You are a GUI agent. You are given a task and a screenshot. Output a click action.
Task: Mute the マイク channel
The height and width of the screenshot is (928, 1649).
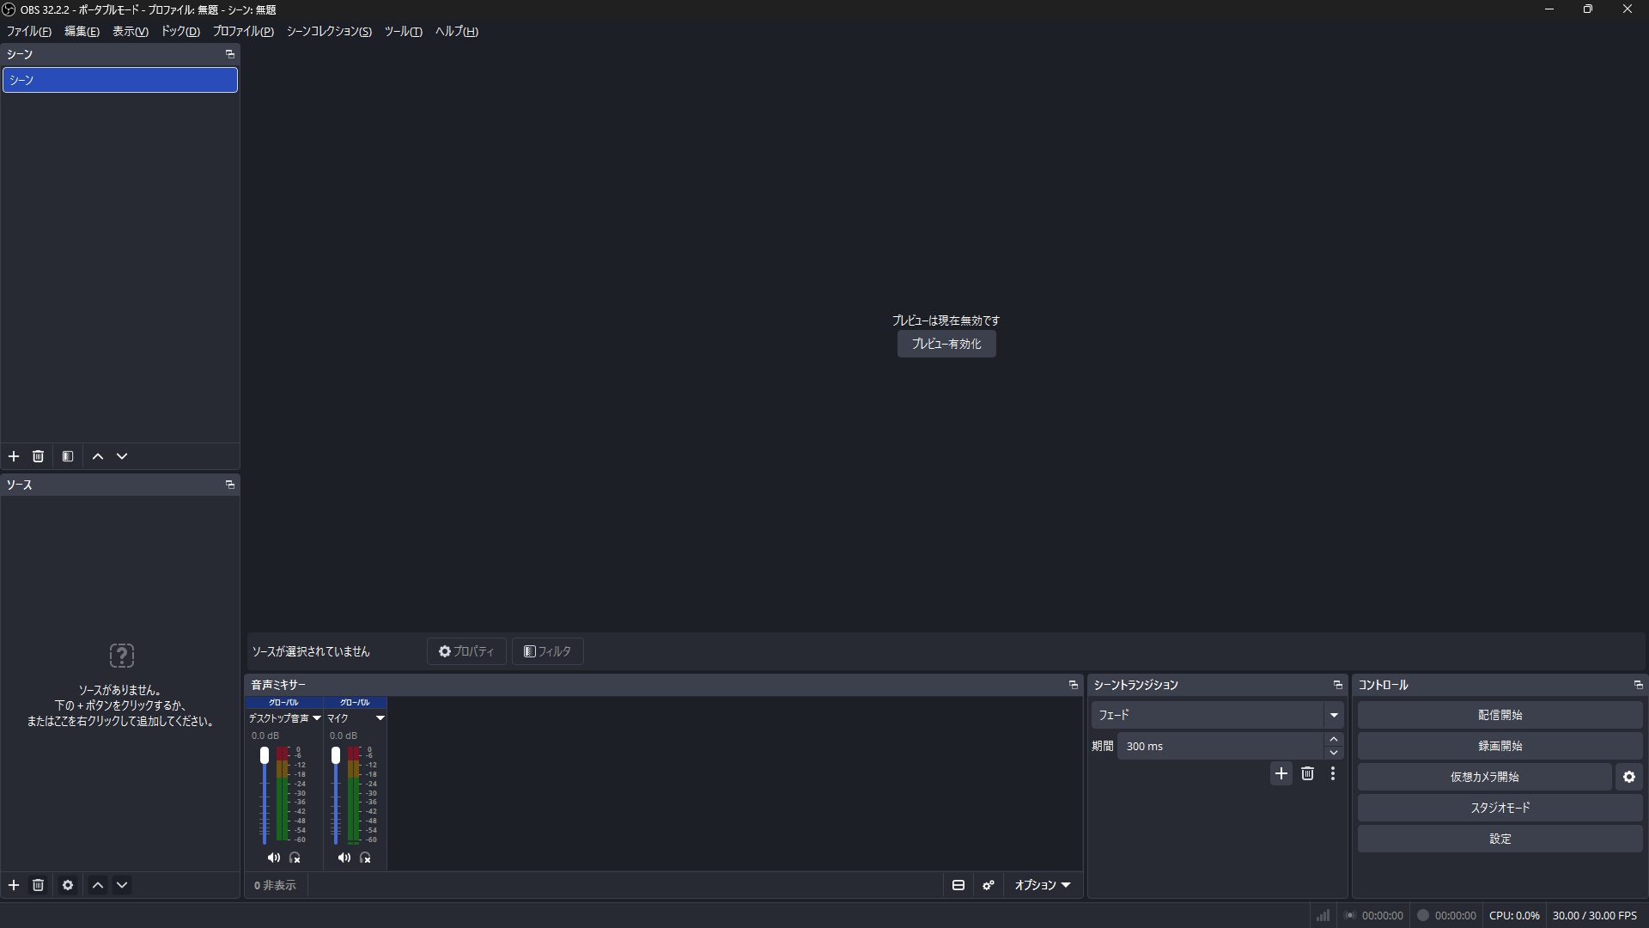coord(344,858)
